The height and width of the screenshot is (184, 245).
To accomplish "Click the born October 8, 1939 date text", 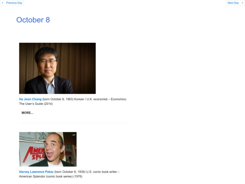I will pyautogui.click(x=70, y=172).
